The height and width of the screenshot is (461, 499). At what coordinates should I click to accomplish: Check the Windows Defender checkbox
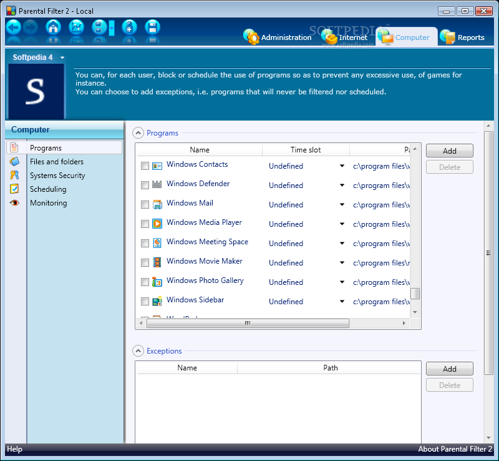point(145,186)
